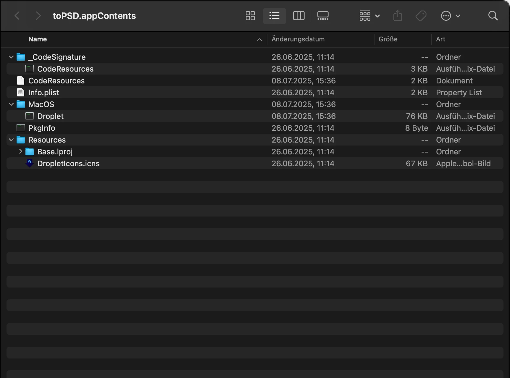
Task: Select the DropletIcons.icns file name
Action: tap(68, 164)
